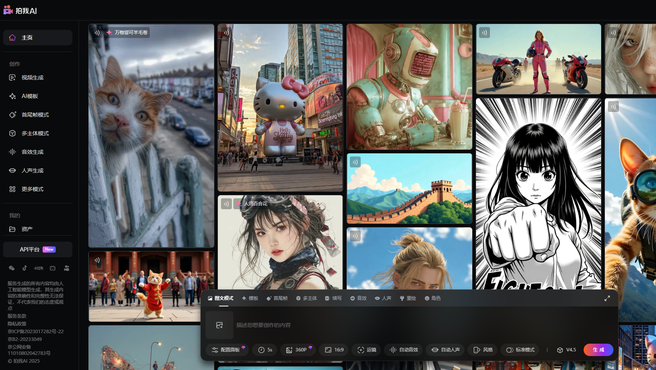
Task: Switch to the 首尾帧 tab
Action: click(277, 298)
